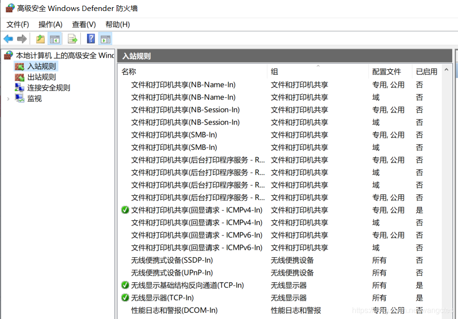Select 监视 in the tree
The image size is (458, 319).
(x=34, y=98)
